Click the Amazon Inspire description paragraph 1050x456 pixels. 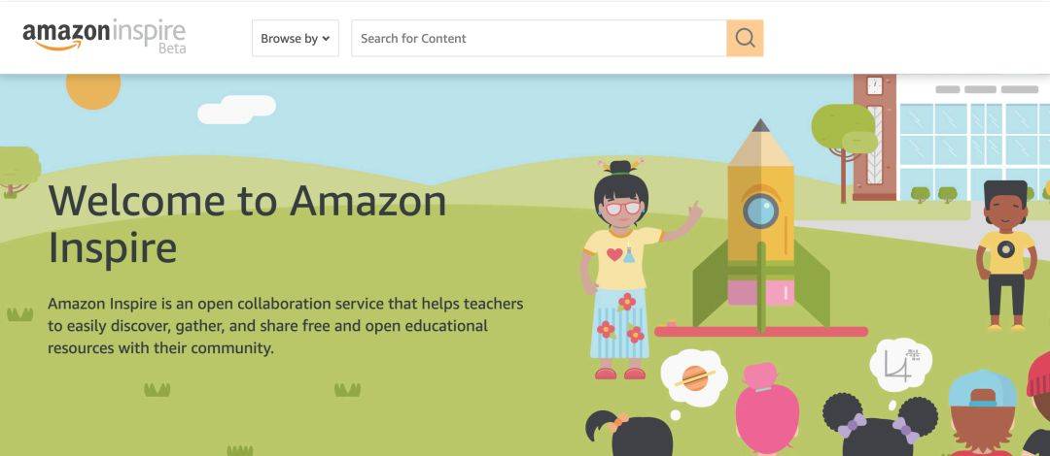tap(285, 326)
